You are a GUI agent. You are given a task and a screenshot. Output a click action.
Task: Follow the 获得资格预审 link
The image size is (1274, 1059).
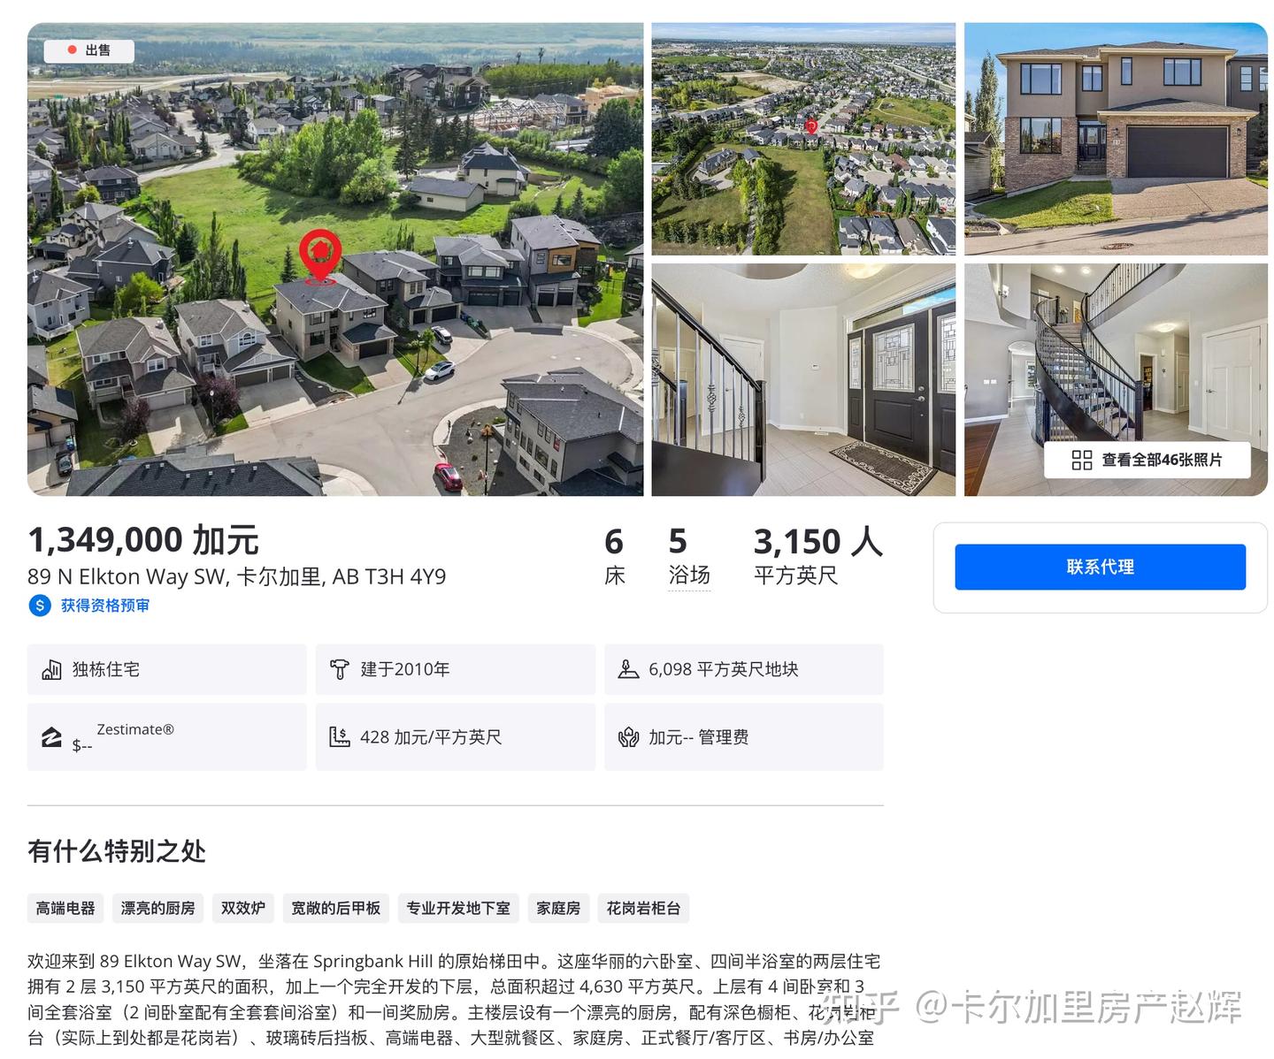click(105, 606)
